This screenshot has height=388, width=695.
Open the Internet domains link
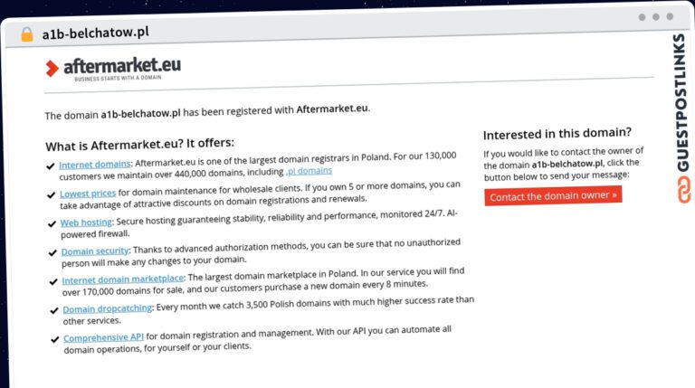(x=95, y=165)
